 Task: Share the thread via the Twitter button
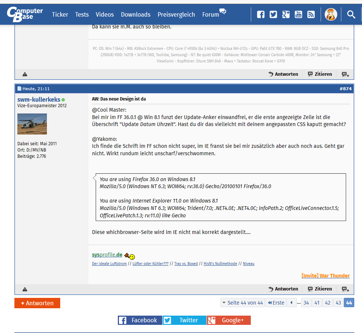[x=184, y=320]
